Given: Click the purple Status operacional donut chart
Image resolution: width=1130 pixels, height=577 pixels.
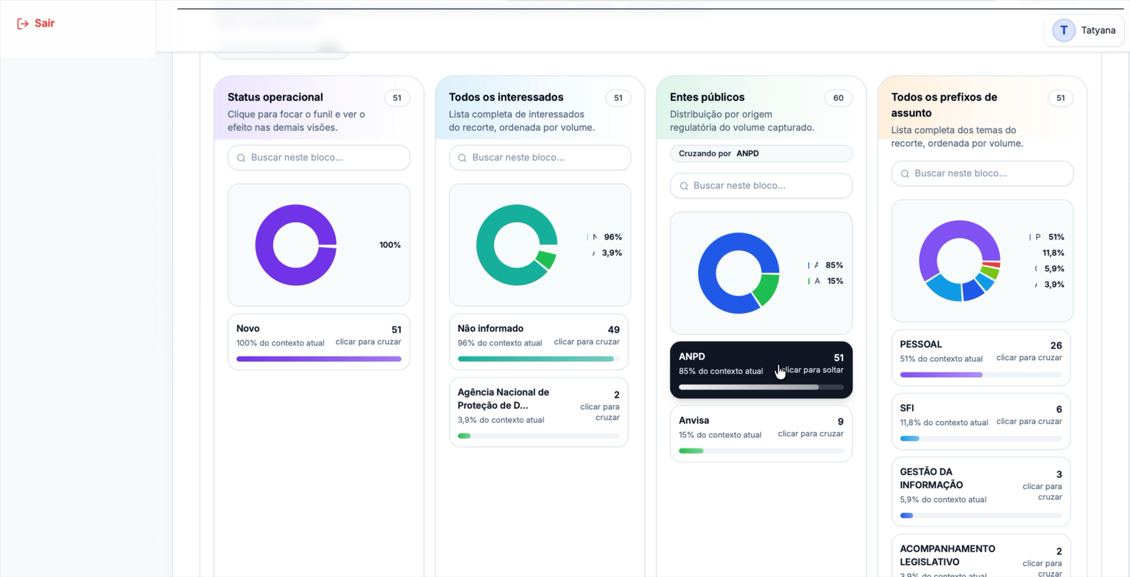Looking at the screenshot, I should coord(296,245).
